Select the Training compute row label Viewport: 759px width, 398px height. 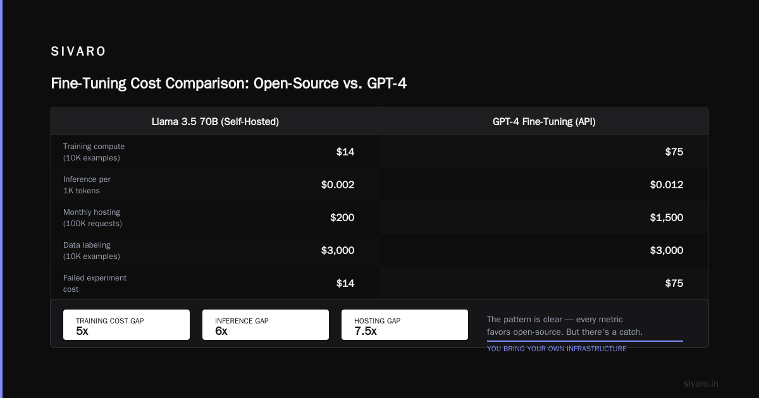[x=94, y=152]
